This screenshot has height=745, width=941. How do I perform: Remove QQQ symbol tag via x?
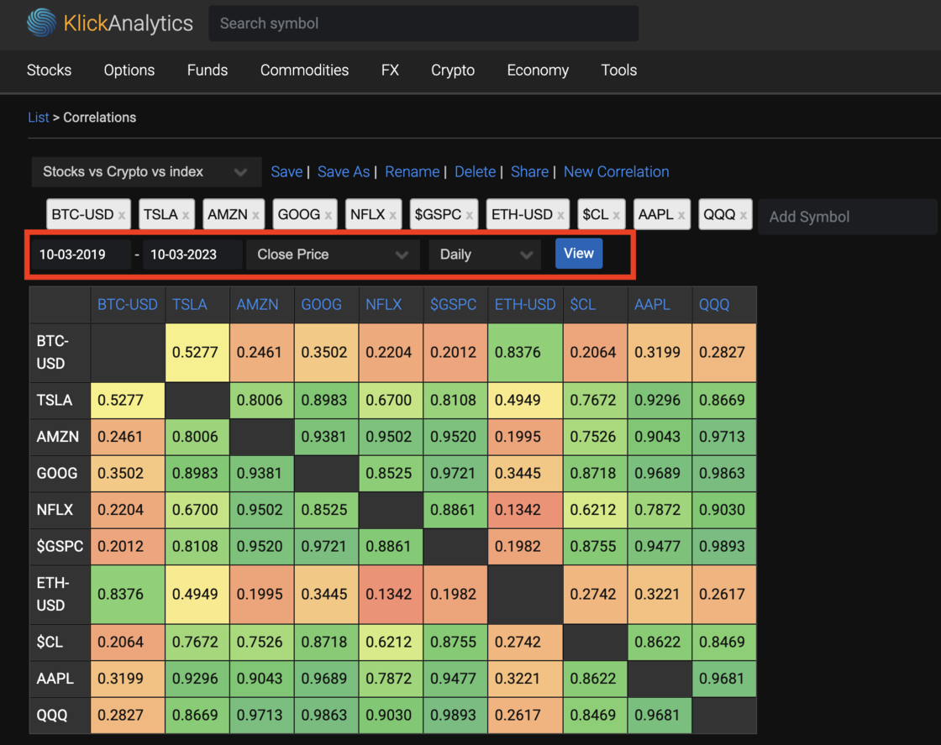point(743,216)
